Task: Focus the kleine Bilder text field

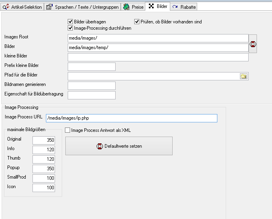Action: (158, 57)
